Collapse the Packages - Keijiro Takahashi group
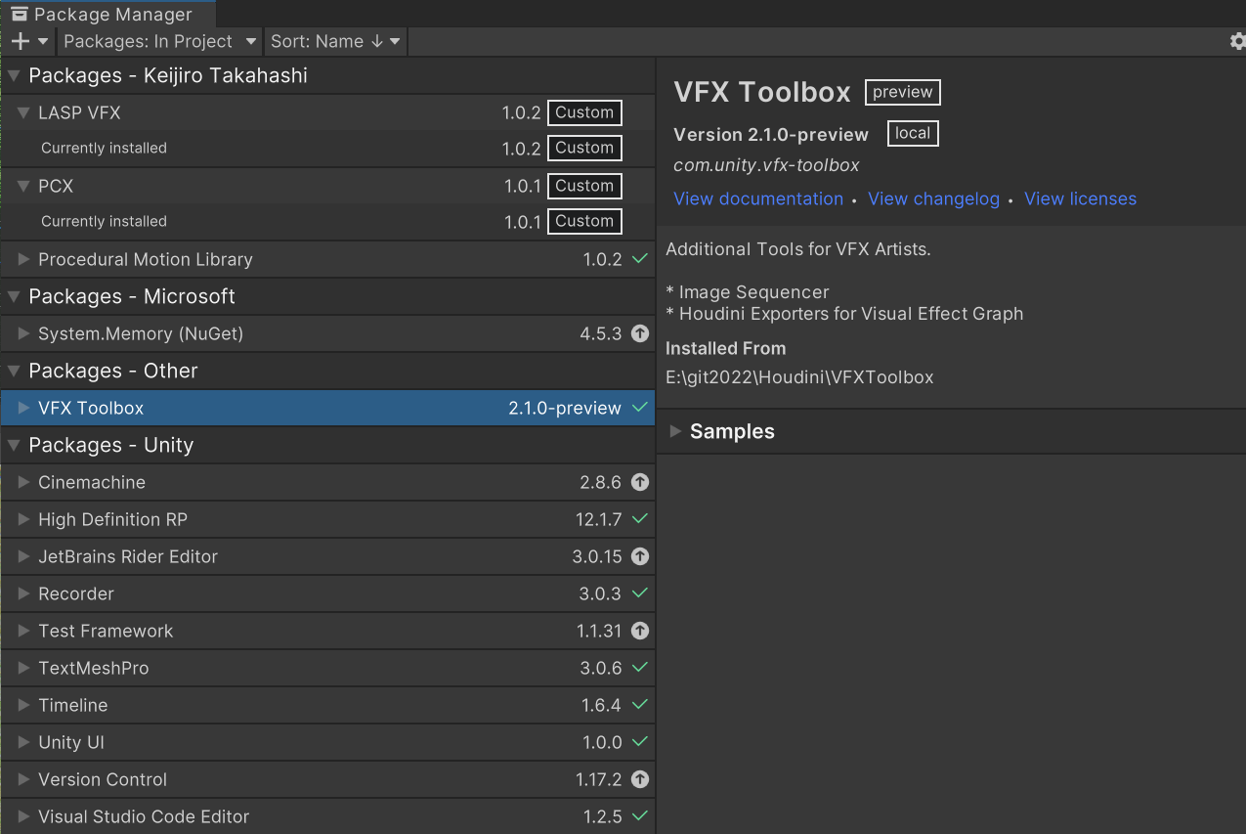 coord(14,76)
